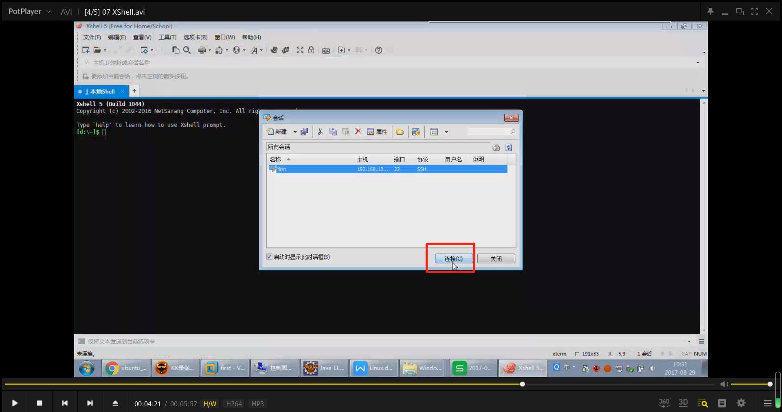
Task: Toggle the 360° video mode button
Action: [665, 403]
